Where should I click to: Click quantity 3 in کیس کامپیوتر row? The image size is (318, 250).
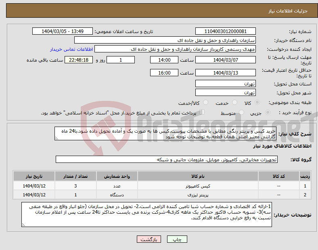click(x=75, y=186)
